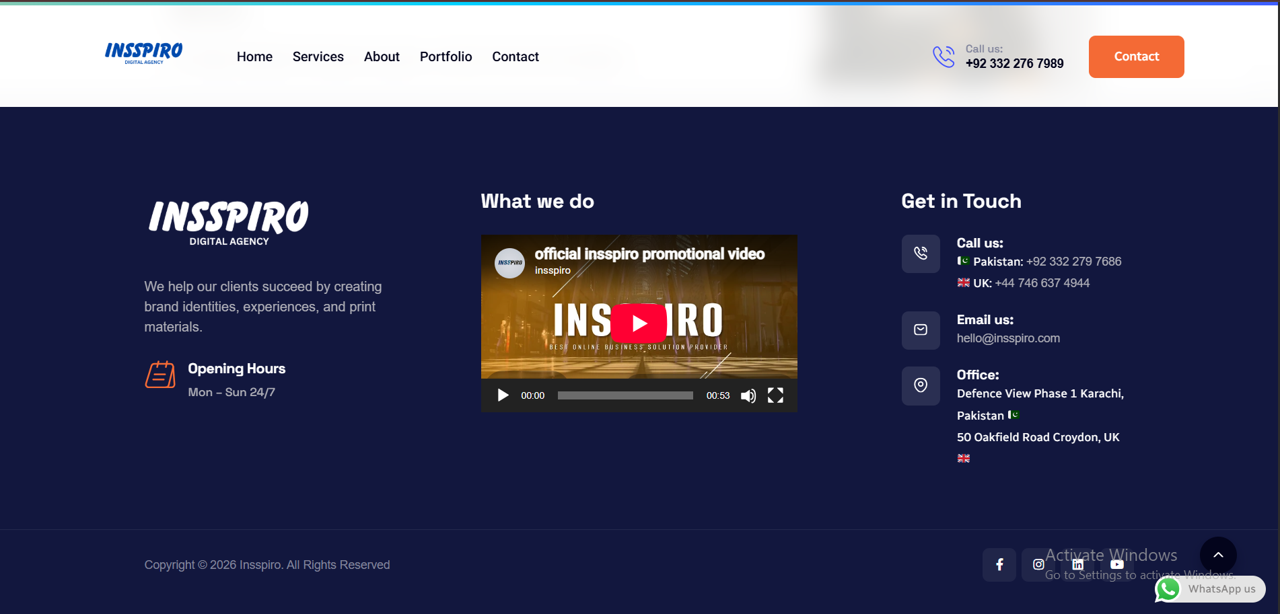Open the official inspiro promotional video title

coord(649,254)
